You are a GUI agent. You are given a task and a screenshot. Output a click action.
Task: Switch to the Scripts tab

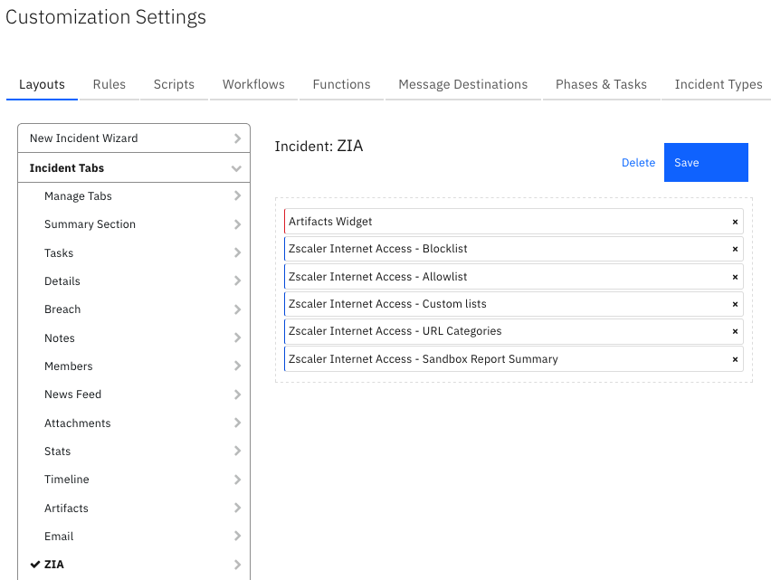[174, 84]
